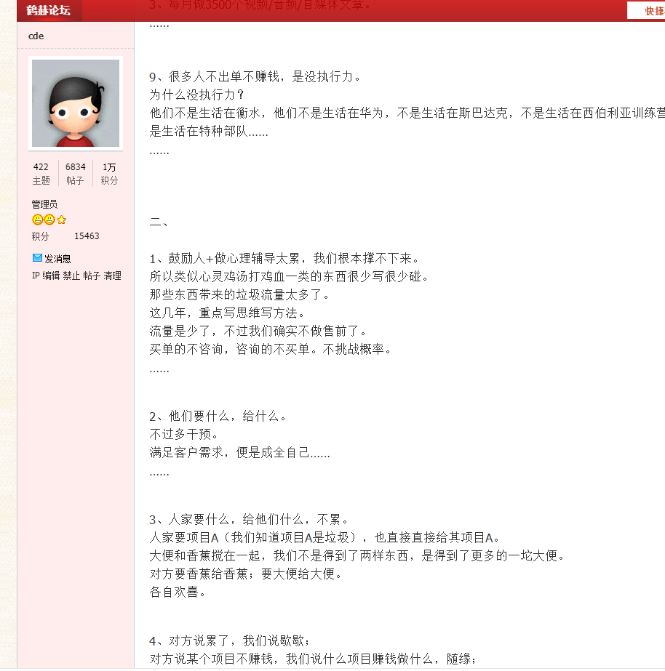Send a message via 发消息
665x671 pixels.
(57, 259)
